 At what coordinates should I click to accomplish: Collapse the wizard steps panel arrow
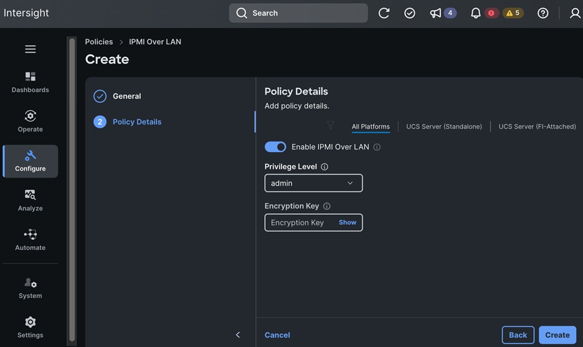point(238,335)
